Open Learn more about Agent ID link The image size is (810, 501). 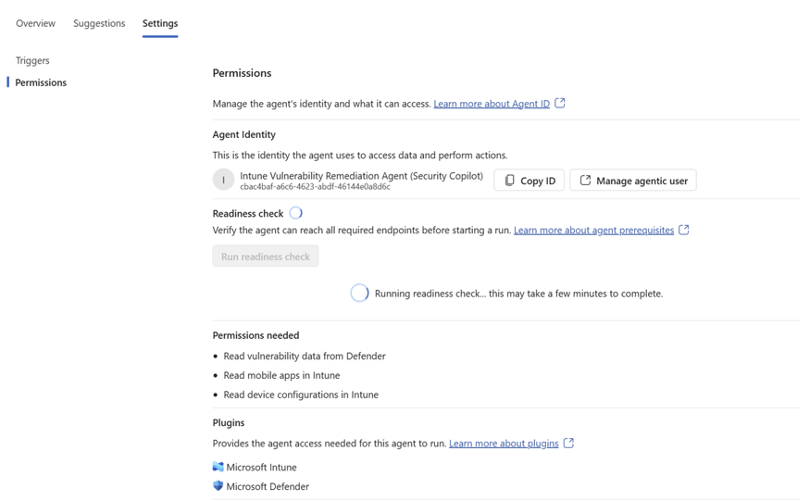coord(492,104)
